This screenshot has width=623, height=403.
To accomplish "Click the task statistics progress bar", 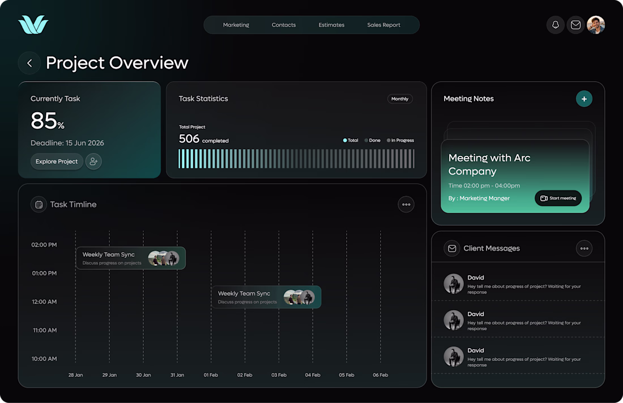I will point(296,159).
